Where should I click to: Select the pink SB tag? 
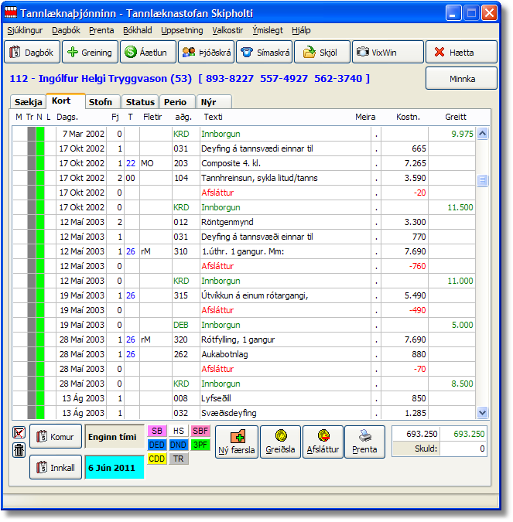pos(157,431)
